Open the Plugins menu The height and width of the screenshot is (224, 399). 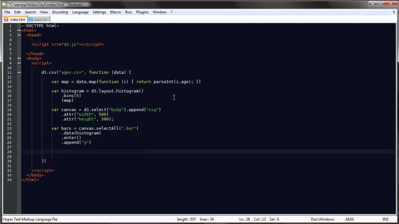click(x=142, y=12)
